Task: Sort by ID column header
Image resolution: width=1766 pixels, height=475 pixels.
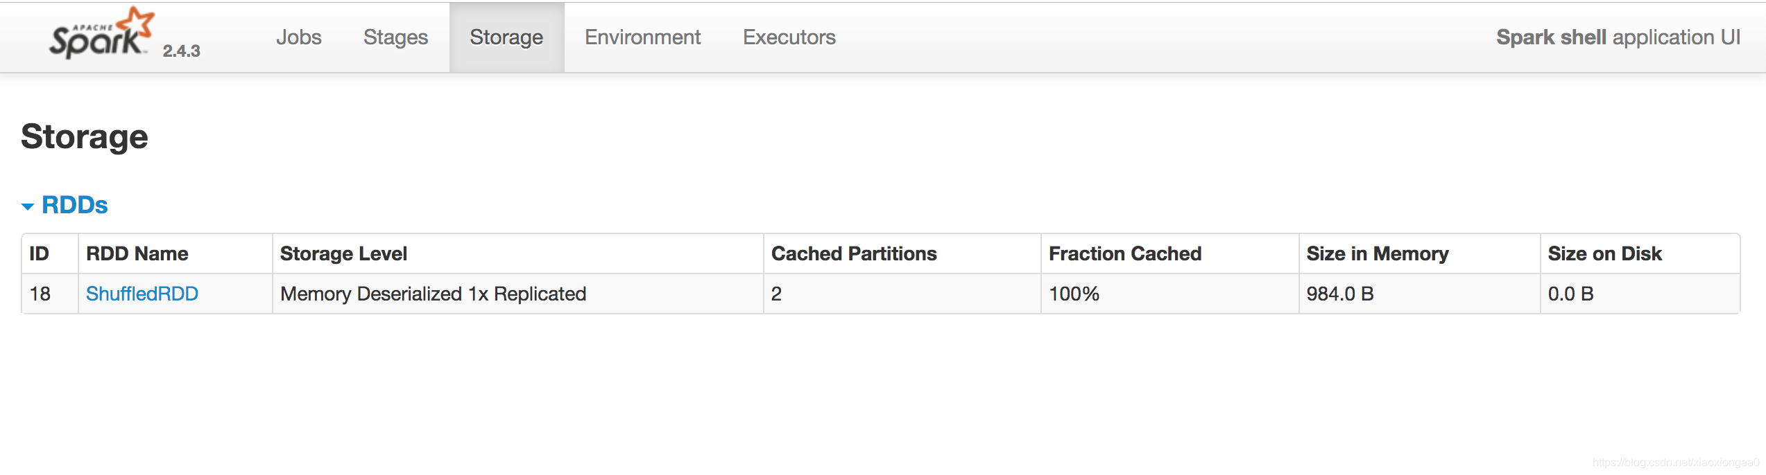Action: (40, 253)
